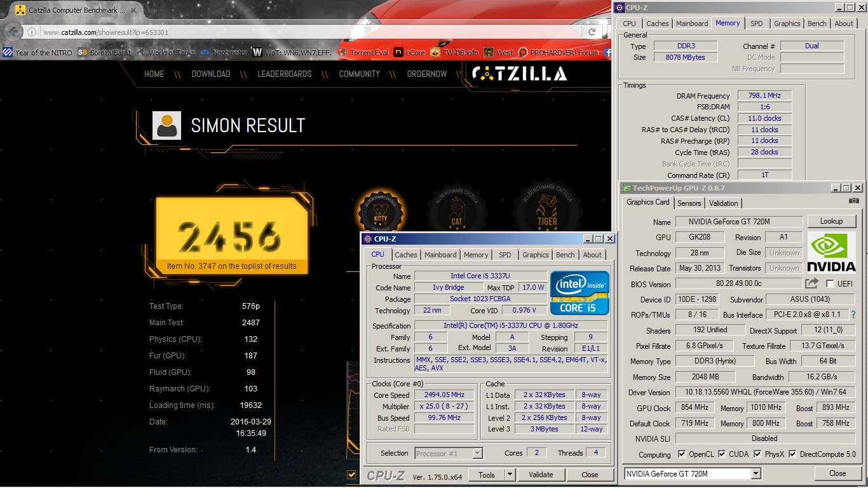Screen dimensions: 868x488
Task: Go back with the browser back arrow
Action: point(12,32)
